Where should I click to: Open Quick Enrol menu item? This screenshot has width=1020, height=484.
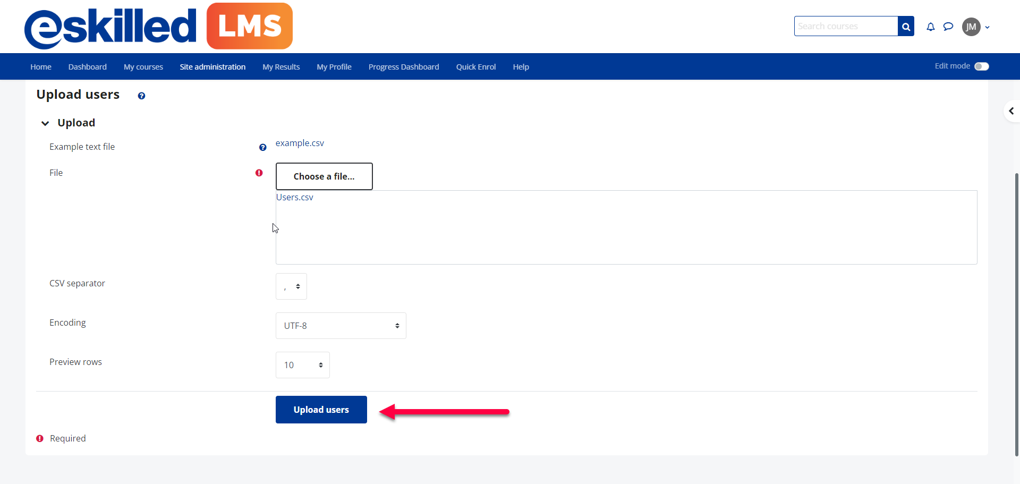click(476, 67)
